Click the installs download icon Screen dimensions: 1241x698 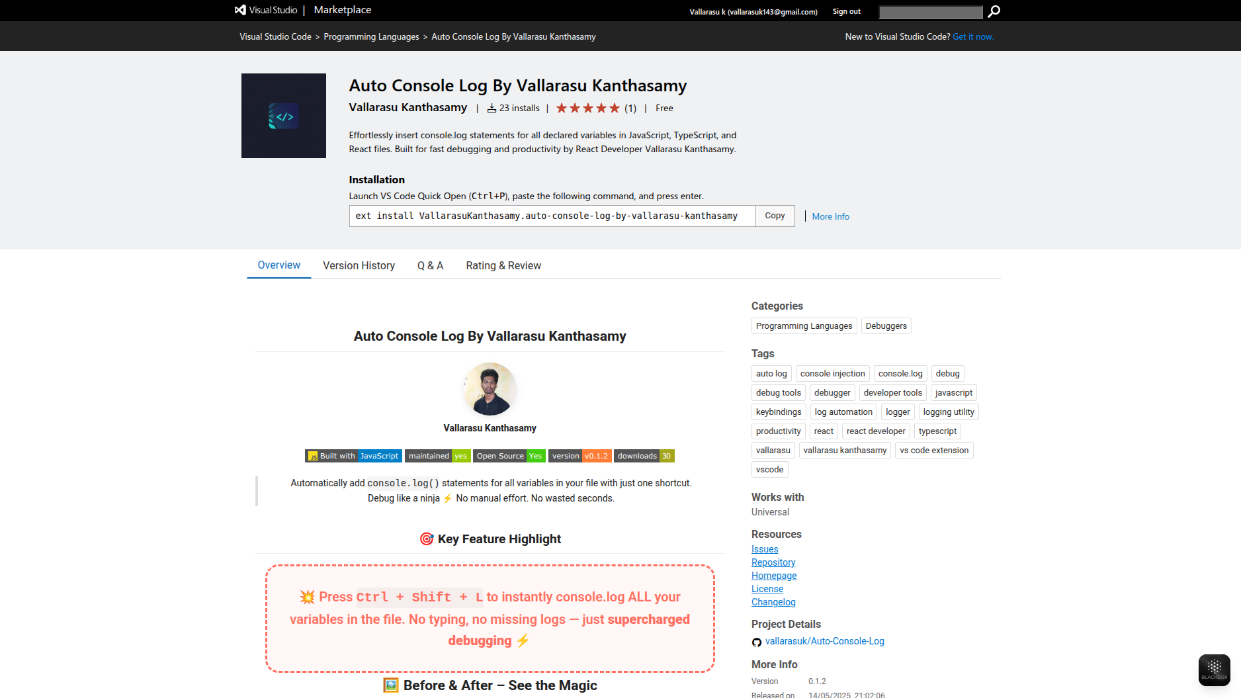(492, 107)
